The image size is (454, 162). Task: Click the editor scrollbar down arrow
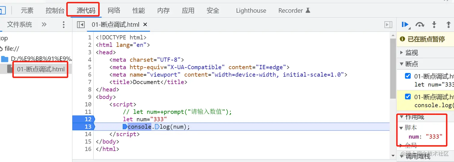click(393, 155)
